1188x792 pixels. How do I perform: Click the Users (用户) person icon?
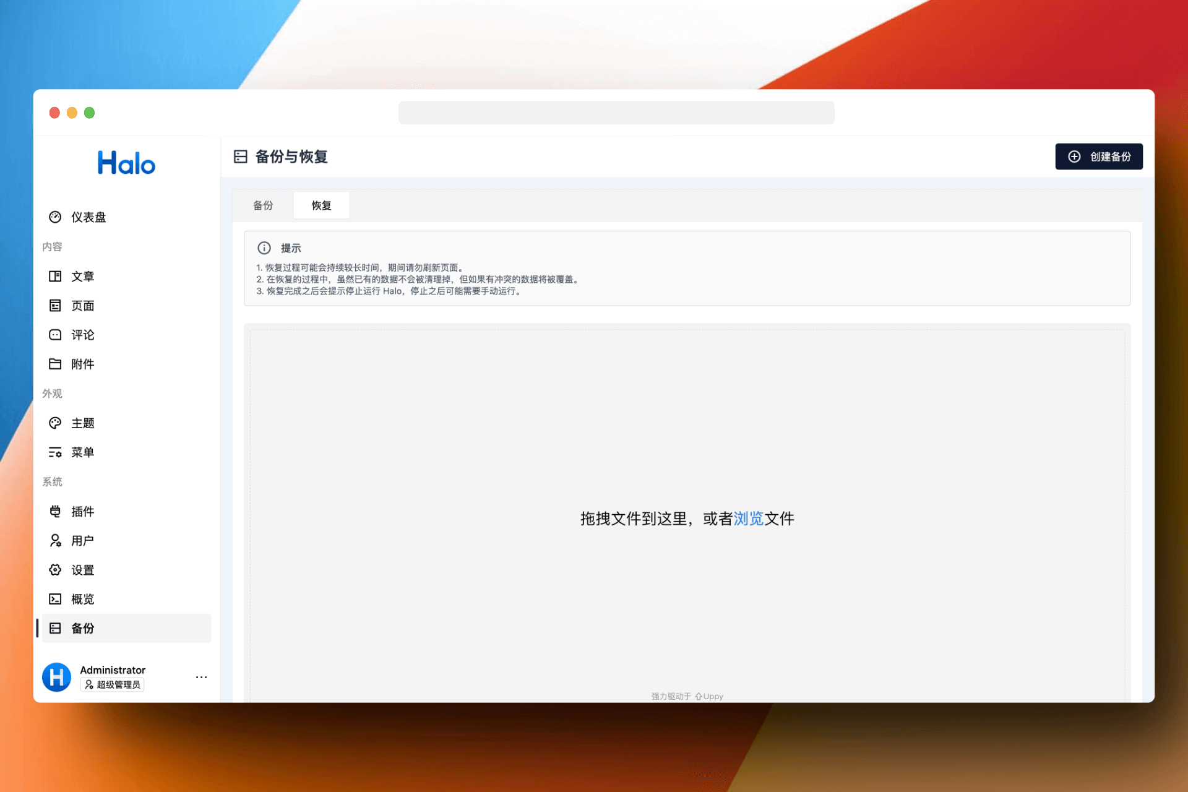(55, 541)
